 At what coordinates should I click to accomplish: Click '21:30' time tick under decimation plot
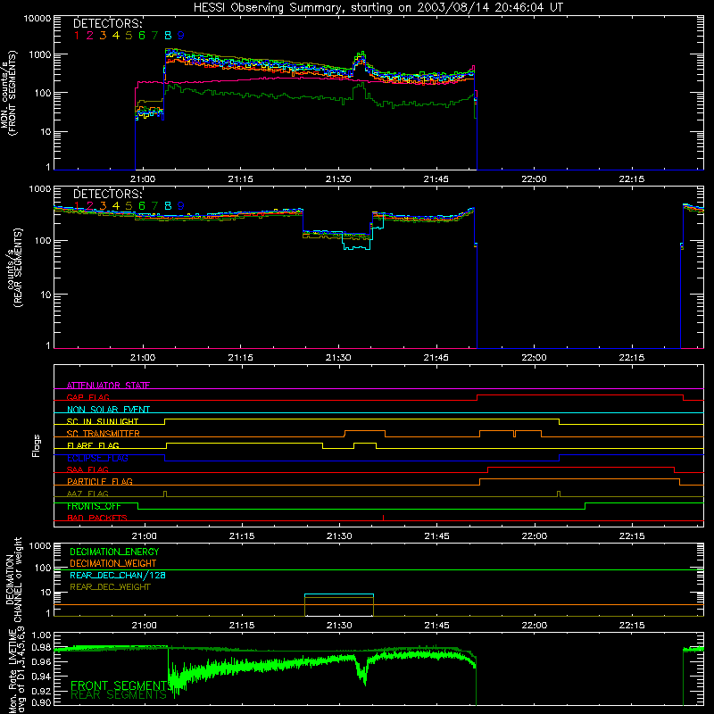[x=339, y=626]
